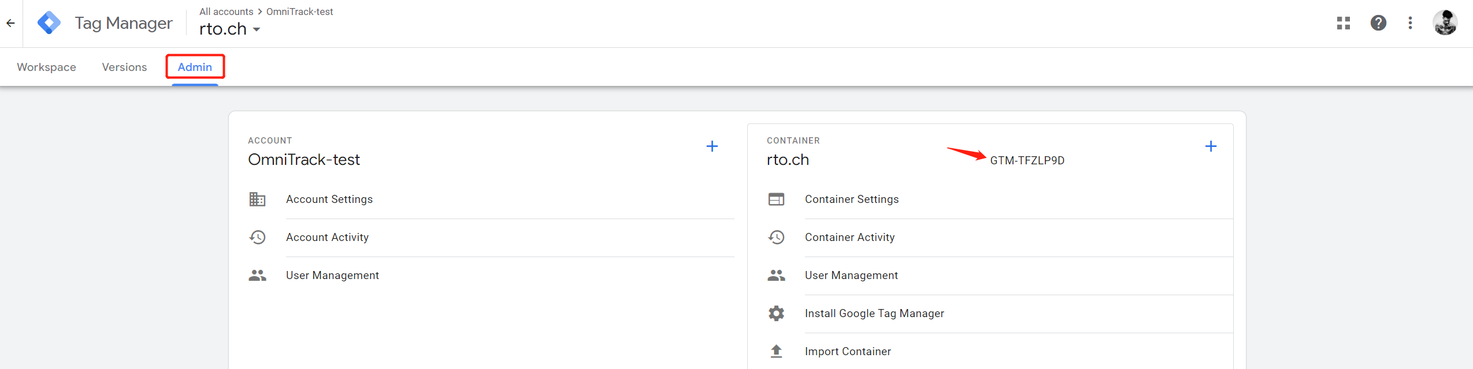
Task: Switch to the Versions tab
Action: tap(124, 67)
